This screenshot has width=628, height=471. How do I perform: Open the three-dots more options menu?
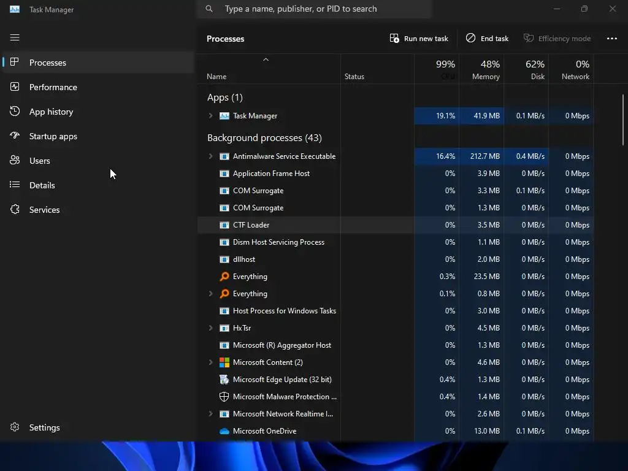tap(611, 39)
